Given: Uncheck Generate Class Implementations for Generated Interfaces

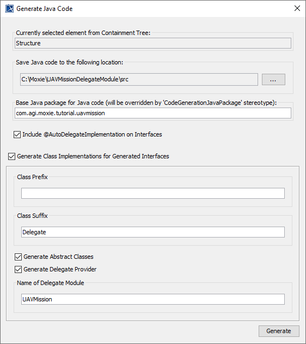Looking at the screenshot, I should click(11, 156).
